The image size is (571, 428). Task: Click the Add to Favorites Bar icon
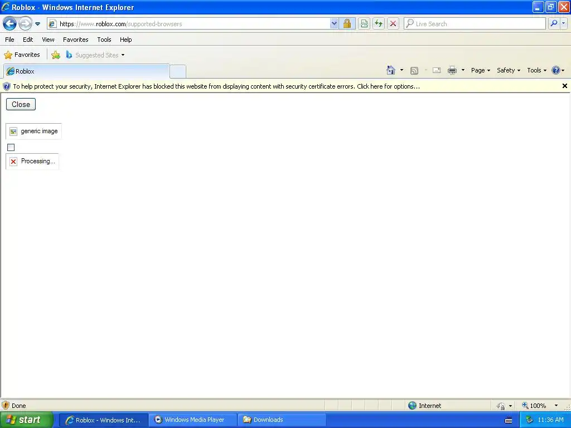(x=56, y=55)
